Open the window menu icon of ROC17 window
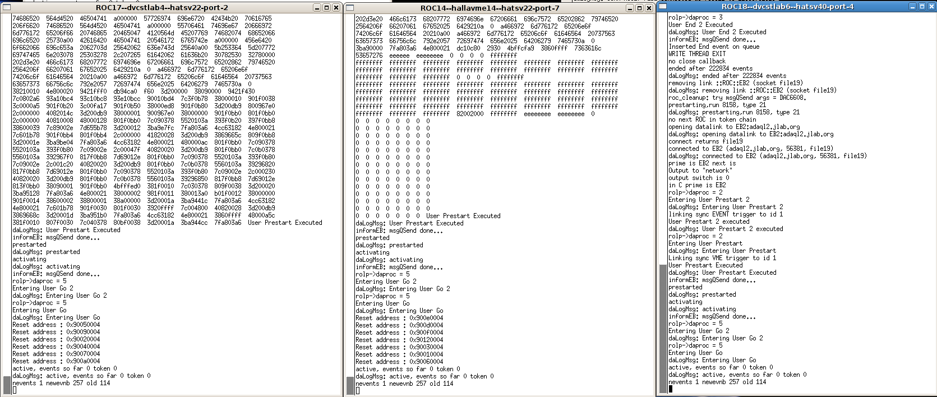 [6, 8]
